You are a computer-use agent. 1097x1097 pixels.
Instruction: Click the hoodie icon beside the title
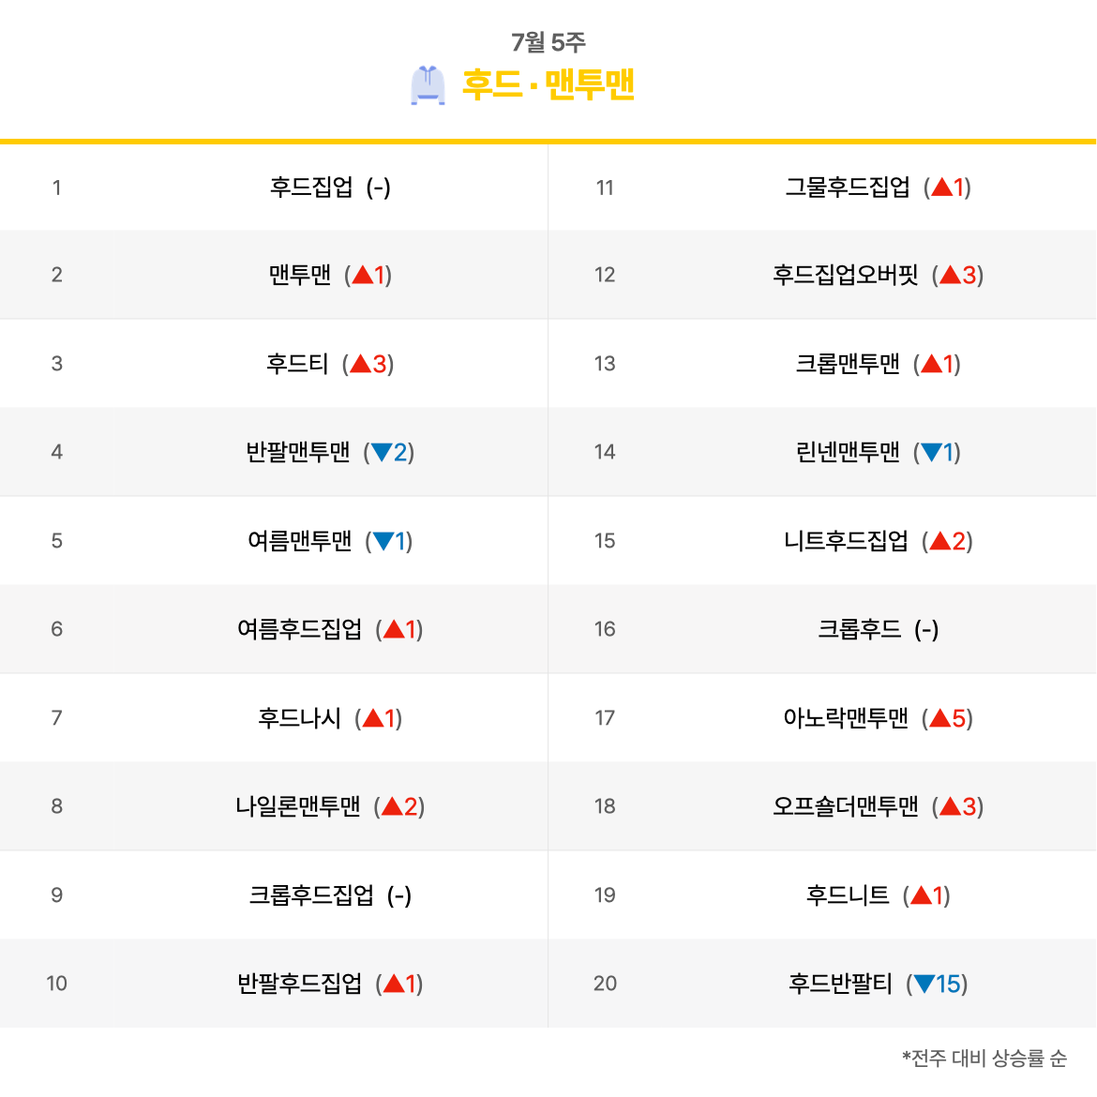pos(428,85)
